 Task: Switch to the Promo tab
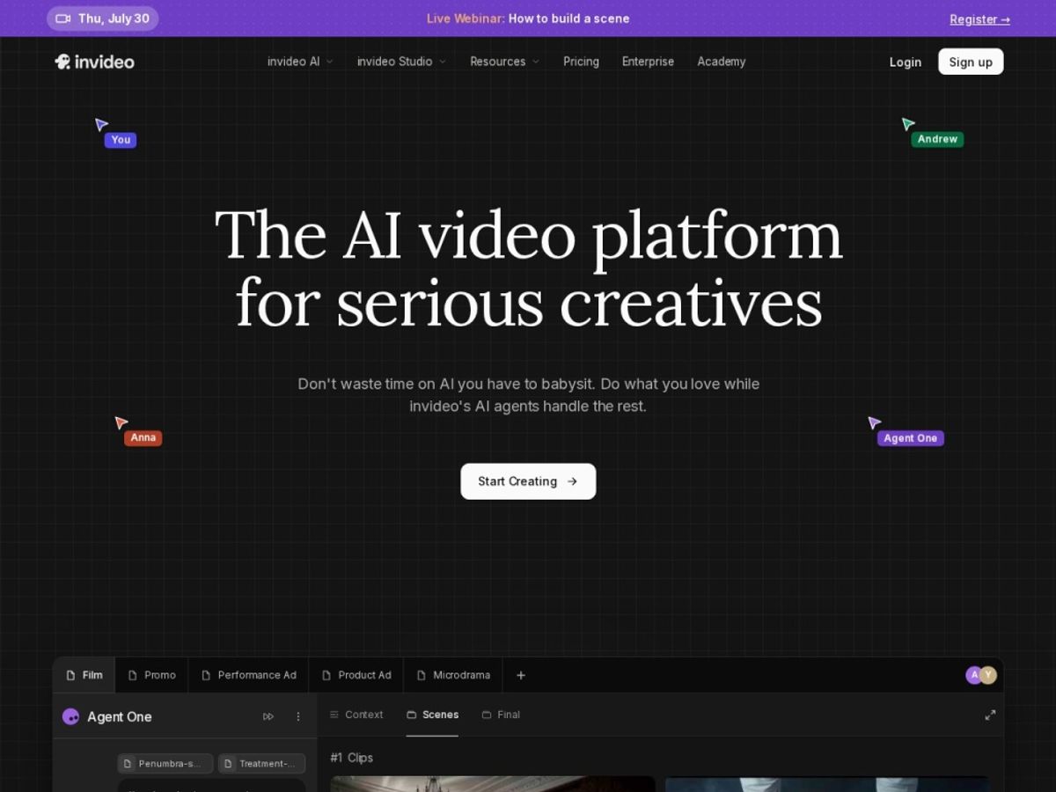(152, 675)
